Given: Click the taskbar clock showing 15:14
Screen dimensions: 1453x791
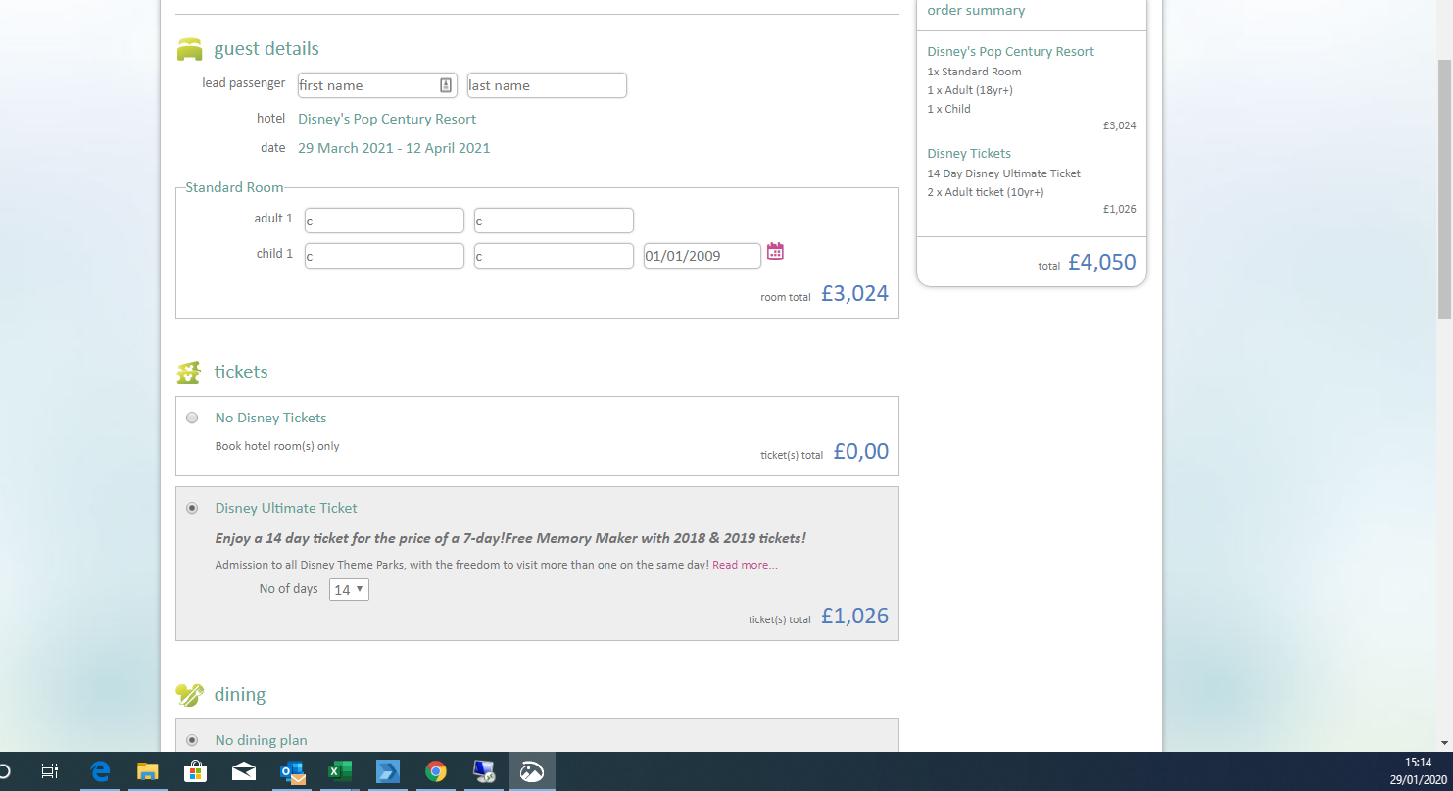Looking at the screenshot, I should click(1418, 762).
